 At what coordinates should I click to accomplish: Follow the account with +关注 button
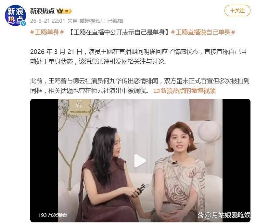[237, 11]
